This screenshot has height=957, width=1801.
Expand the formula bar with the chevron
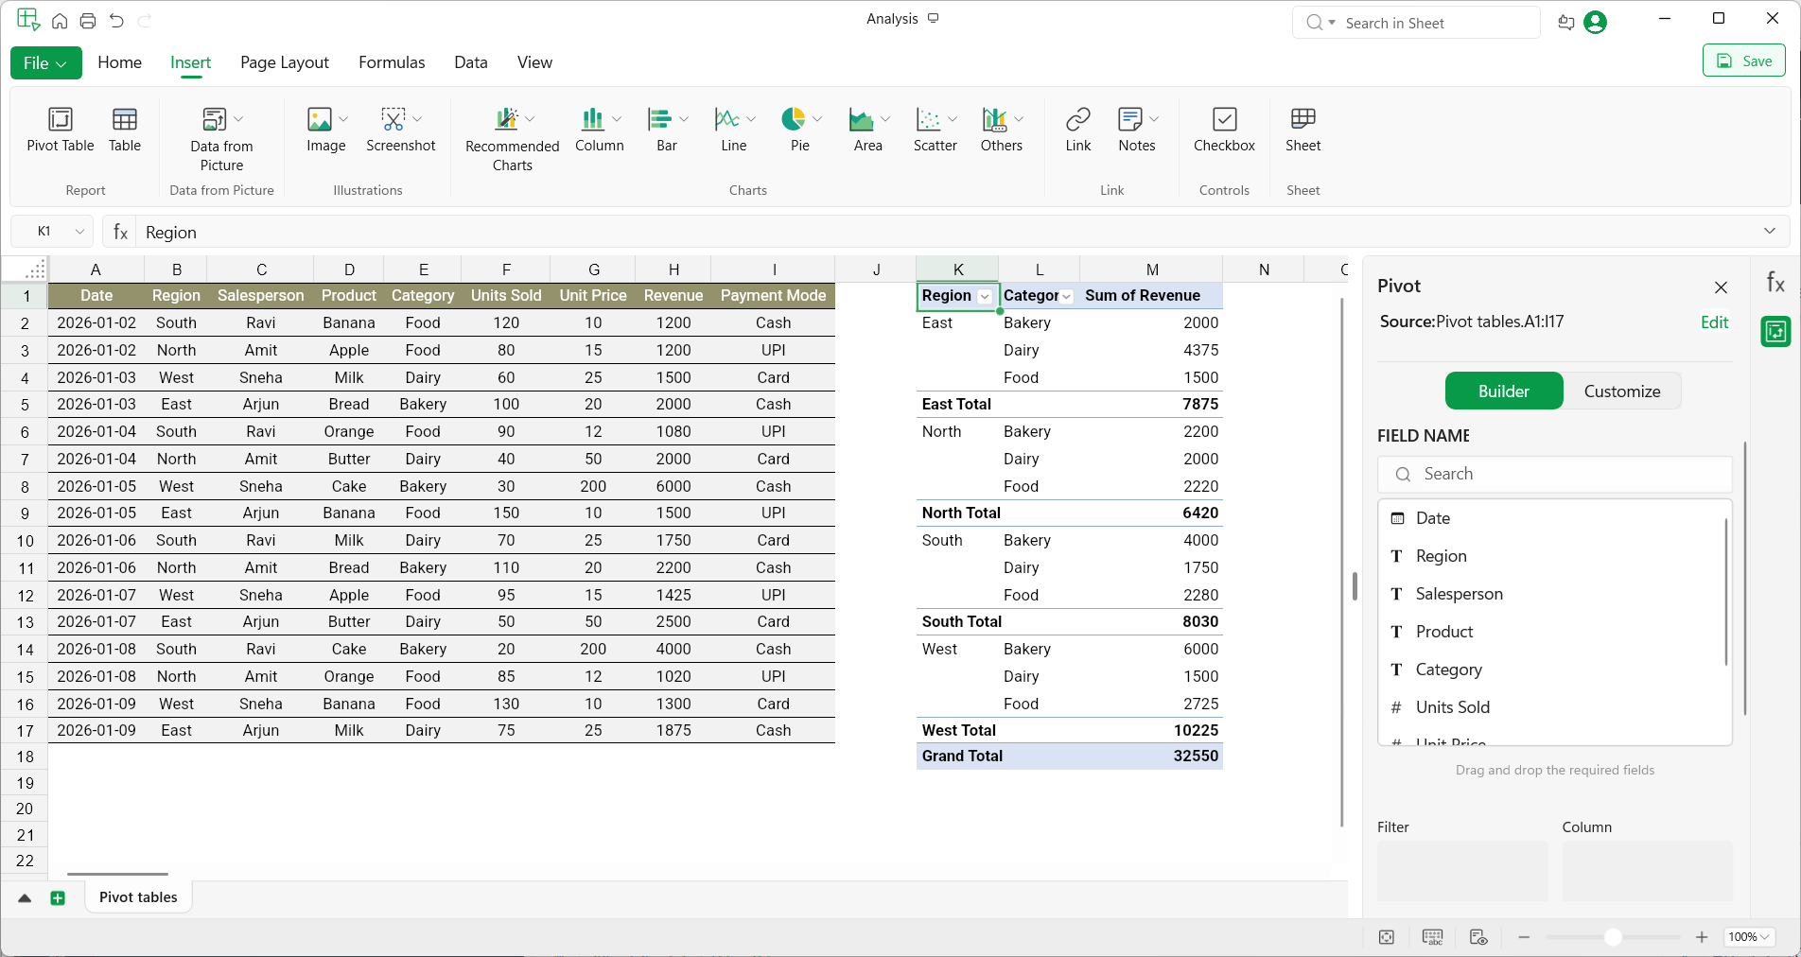pos(1769,232)
